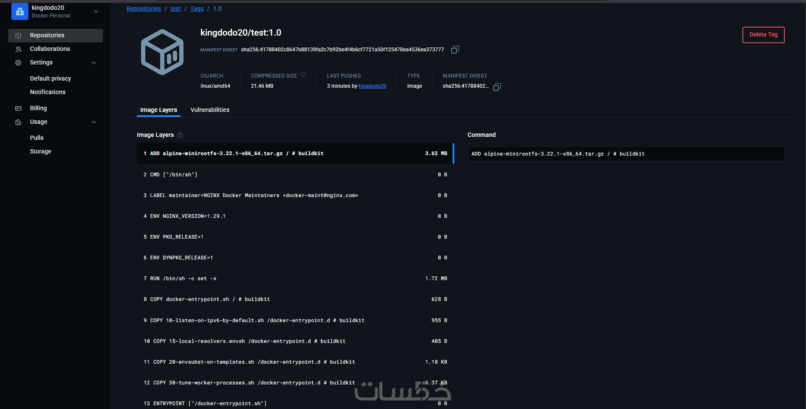
Task: Open Default privacy settings
Action: 50,78
